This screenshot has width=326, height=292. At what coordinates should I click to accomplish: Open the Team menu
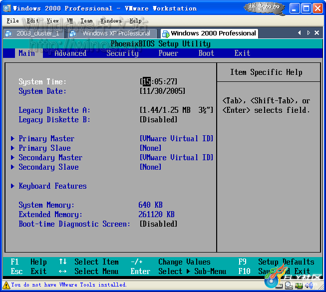click(86, 21)
